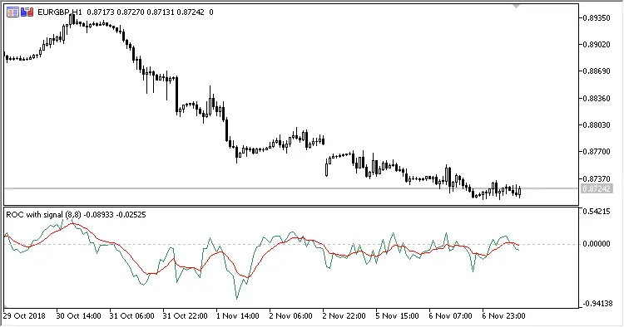Click price scale value 0.88030

(597, 125)
